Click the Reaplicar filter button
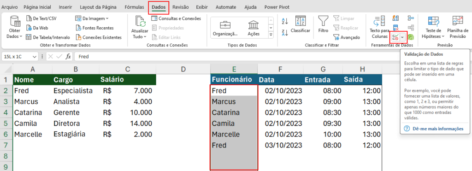This screenshot has height=171, width=472. click(346, 28)
